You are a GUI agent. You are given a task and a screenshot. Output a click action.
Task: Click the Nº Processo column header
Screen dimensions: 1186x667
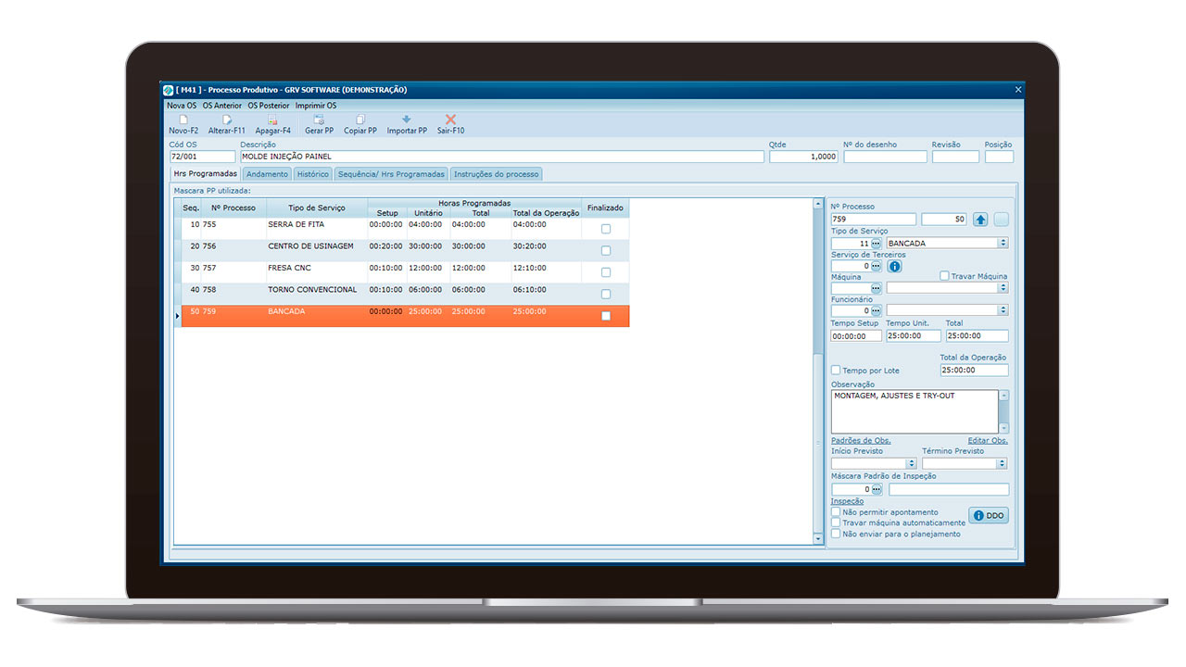click(x=233, y=208)
